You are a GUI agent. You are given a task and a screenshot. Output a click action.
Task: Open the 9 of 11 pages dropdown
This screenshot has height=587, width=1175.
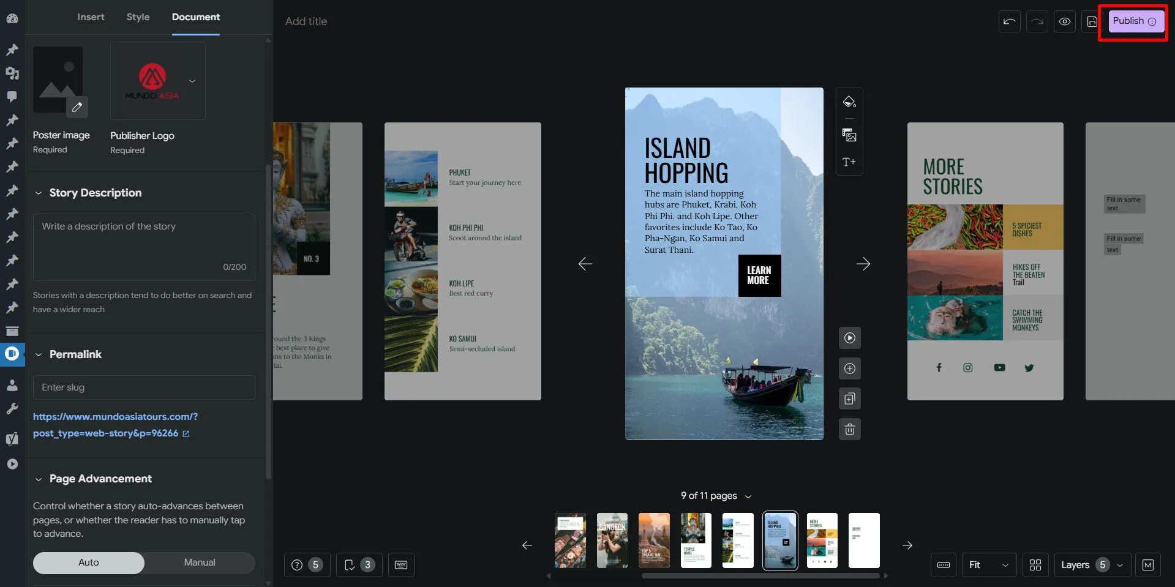pos(747,496)
